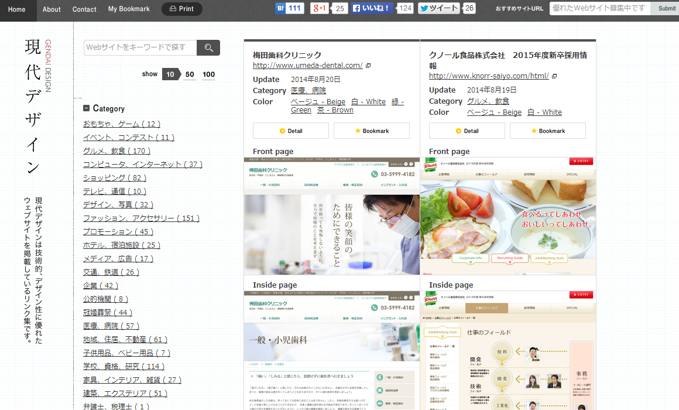Image resolution: width=679 pixels, height=410 pixels.
Task: Open the umeda-dental.com URL link
Action: [308, 66]
